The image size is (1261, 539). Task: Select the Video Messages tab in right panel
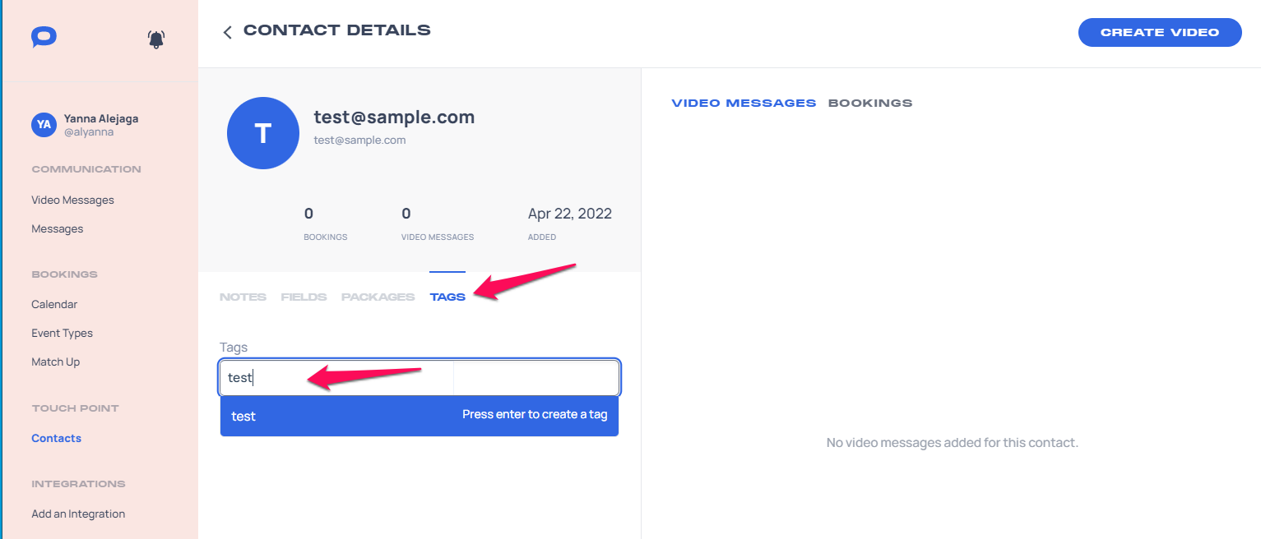pyautogui.click(x=744, y=104)
